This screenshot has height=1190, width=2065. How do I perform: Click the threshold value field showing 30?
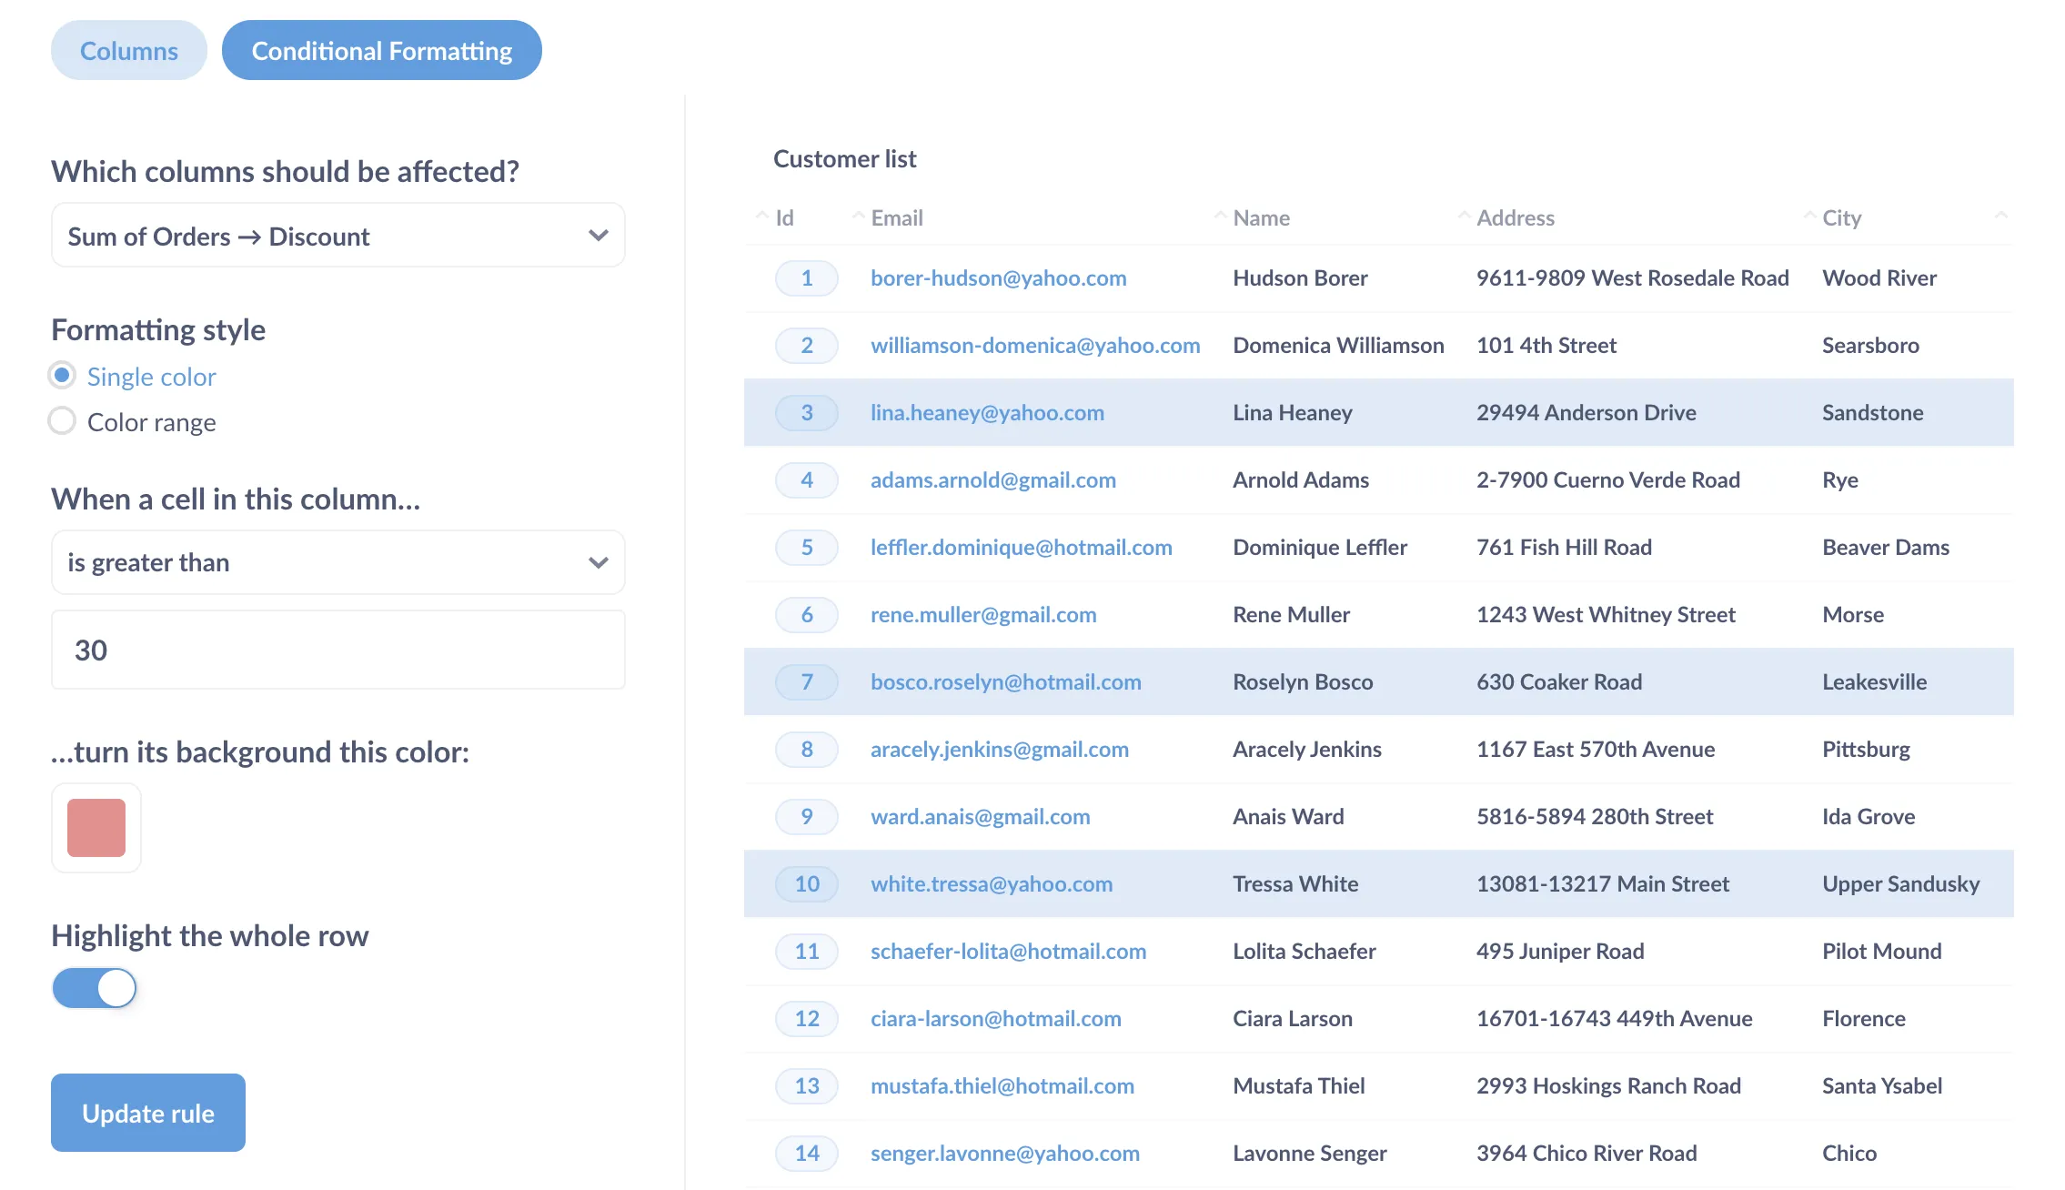[337, 650]
